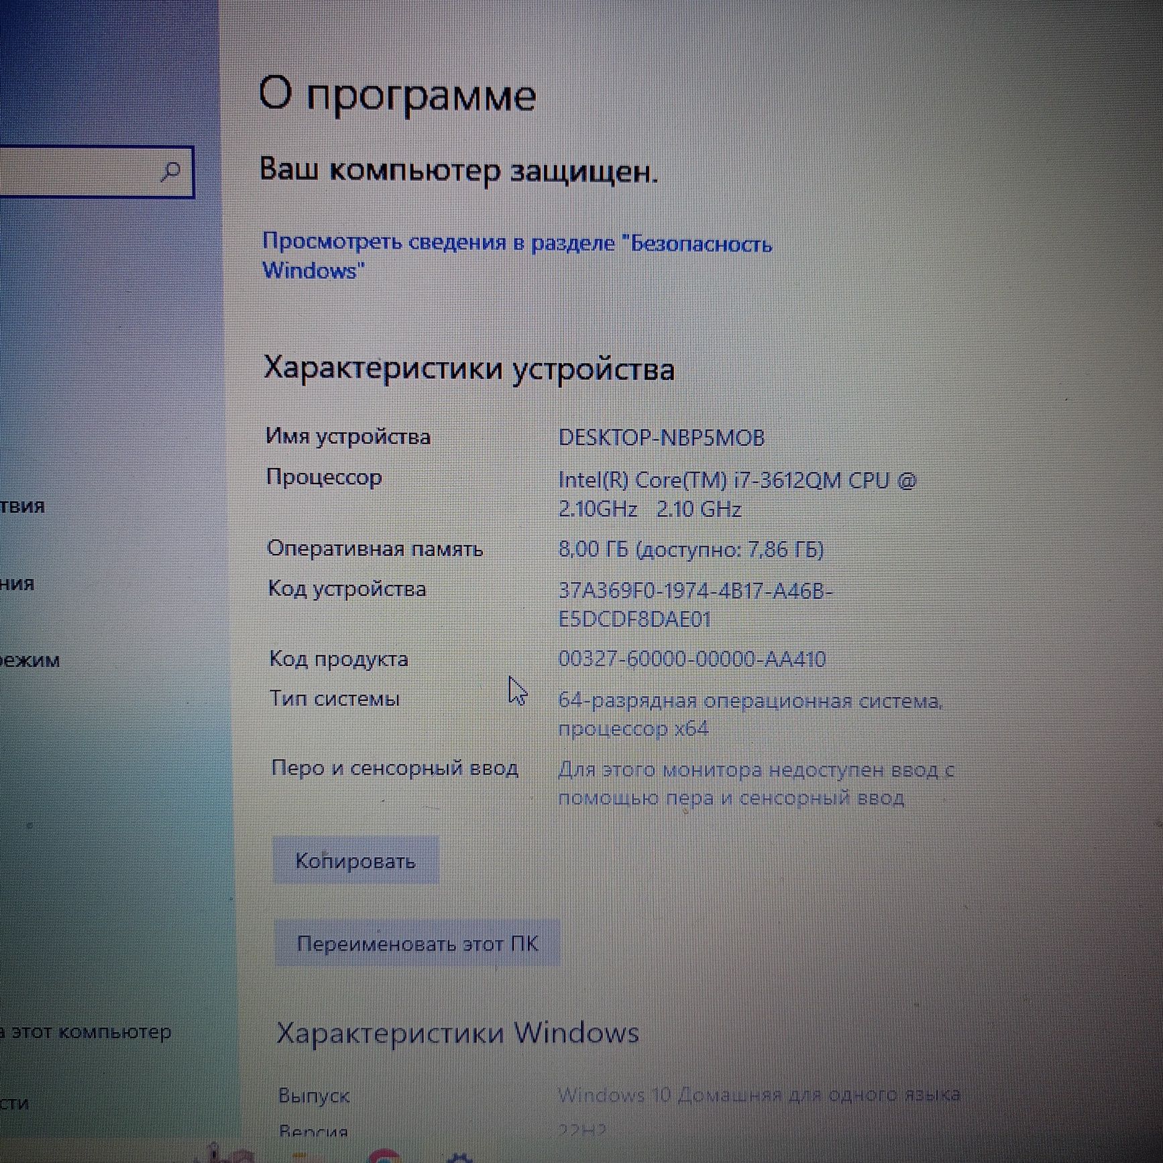Click the "Оперативная память" label

[x=375, y=549]
